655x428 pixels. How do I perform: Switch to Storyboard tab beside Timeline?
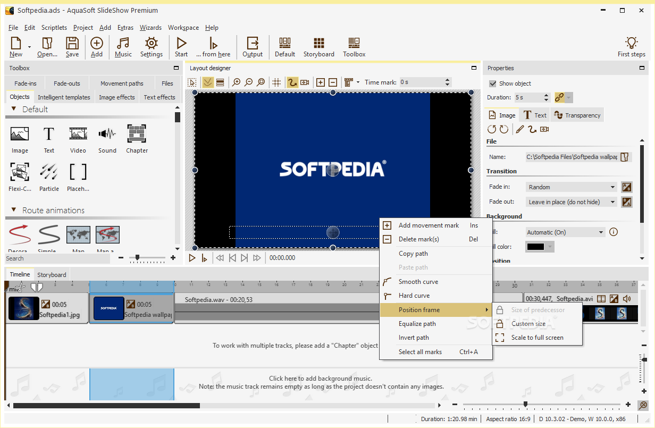pyautogui.click(x=52, y=275)
